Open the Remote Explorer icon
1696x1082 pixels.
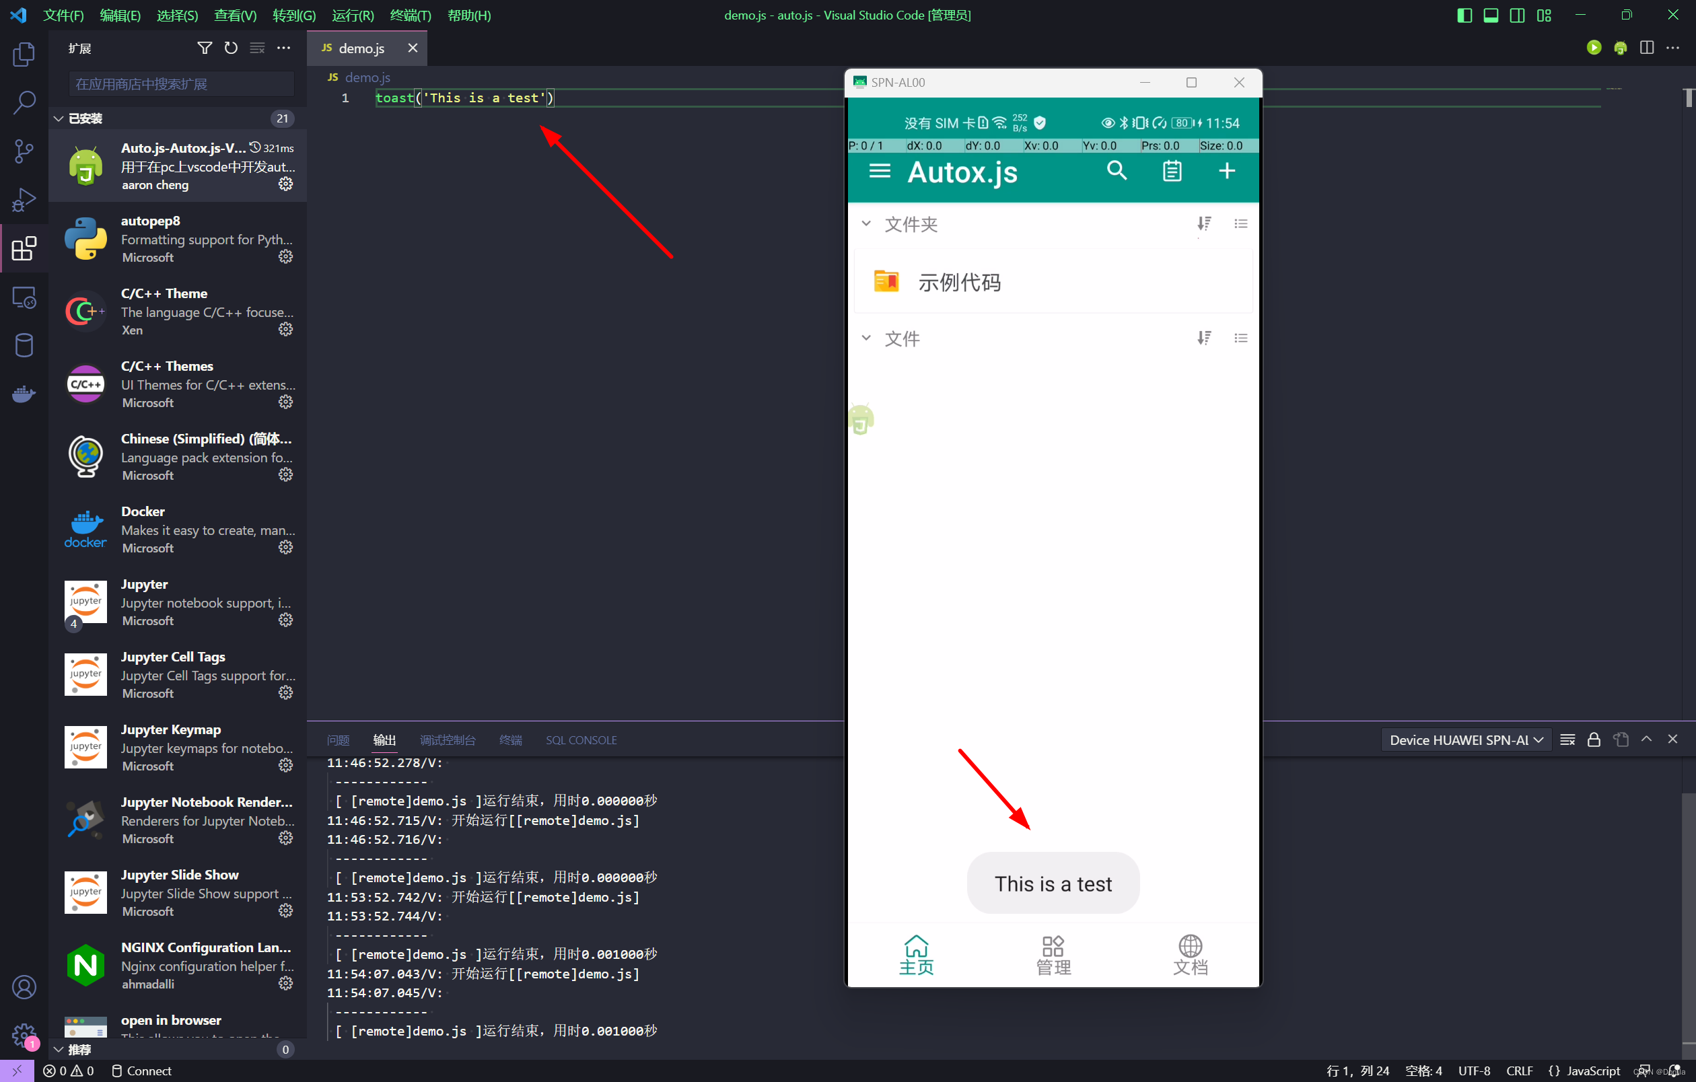24,297
